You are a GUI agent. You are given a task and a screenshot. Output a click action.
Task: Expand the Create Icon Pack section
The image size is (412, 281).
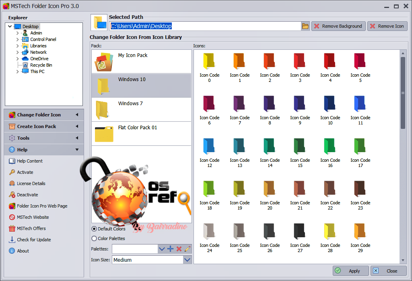click(x=44, y=126)
